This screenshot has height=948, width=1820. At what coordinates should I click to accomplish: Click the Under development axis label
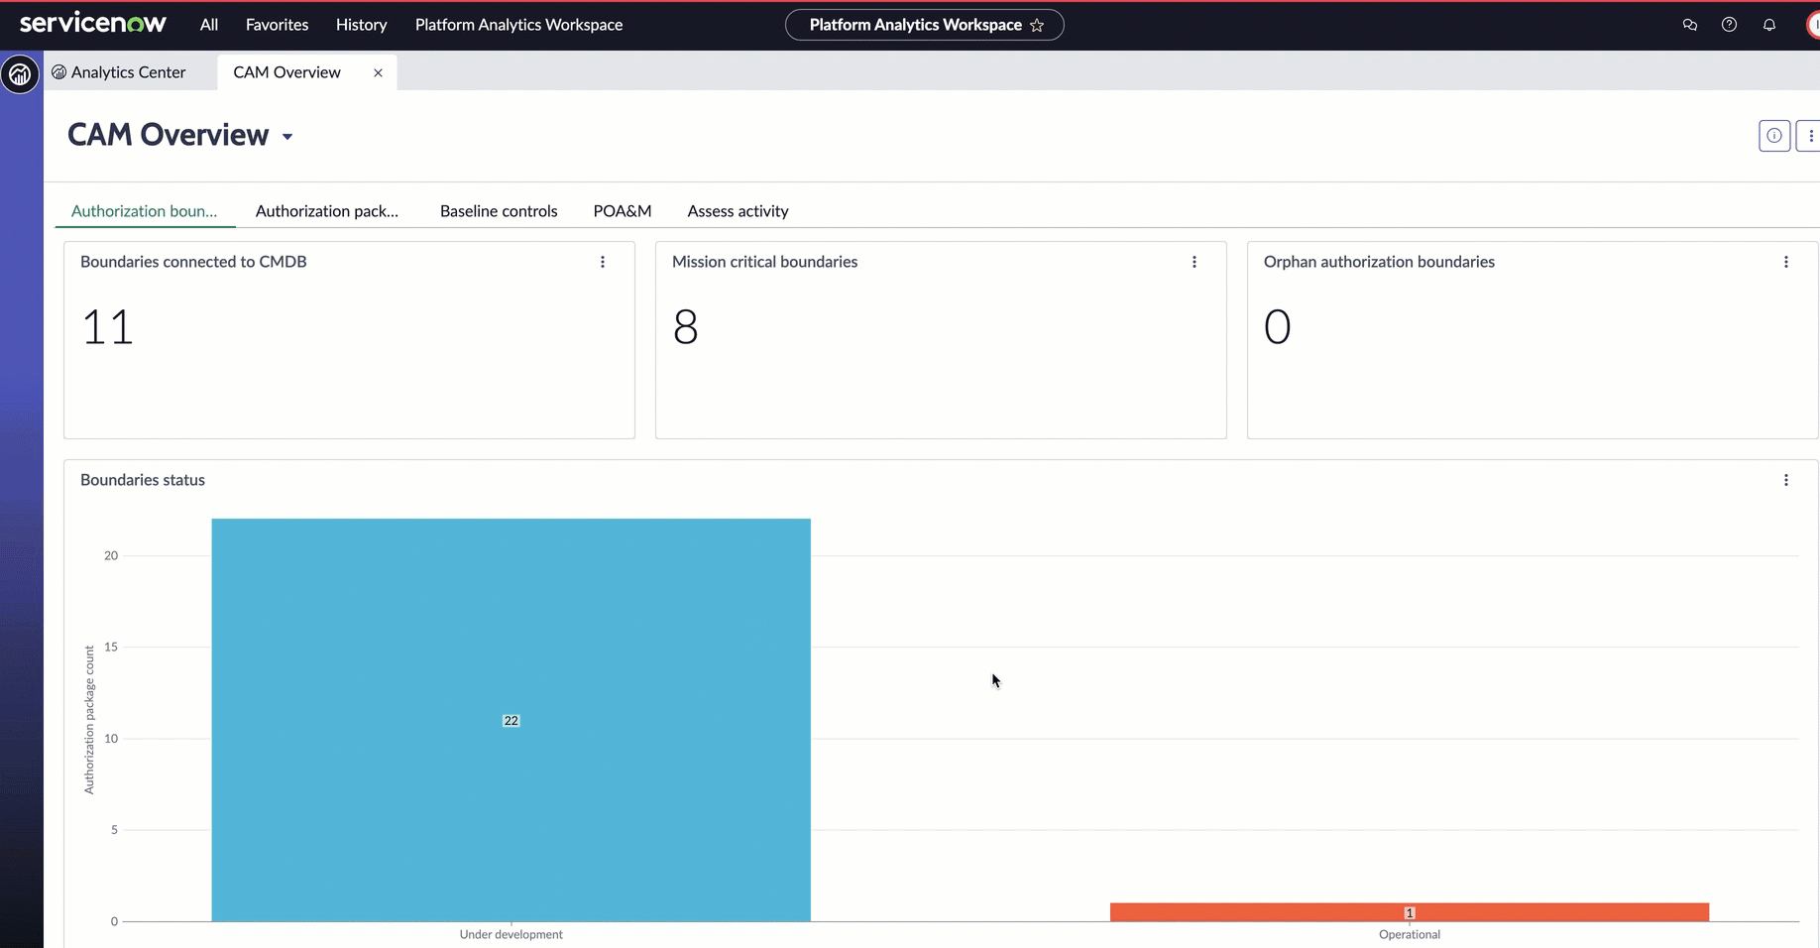[x=512, y=934]
